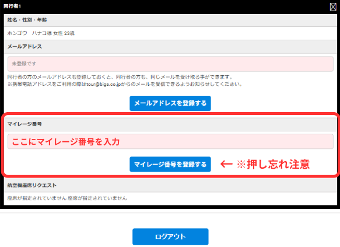
Task: Click the マイレージ番号 section header
Action: click(x=170, y=124)
